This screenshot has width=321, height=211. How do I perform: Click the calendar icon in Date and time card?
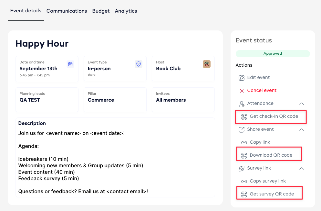[x=70, y=64]
